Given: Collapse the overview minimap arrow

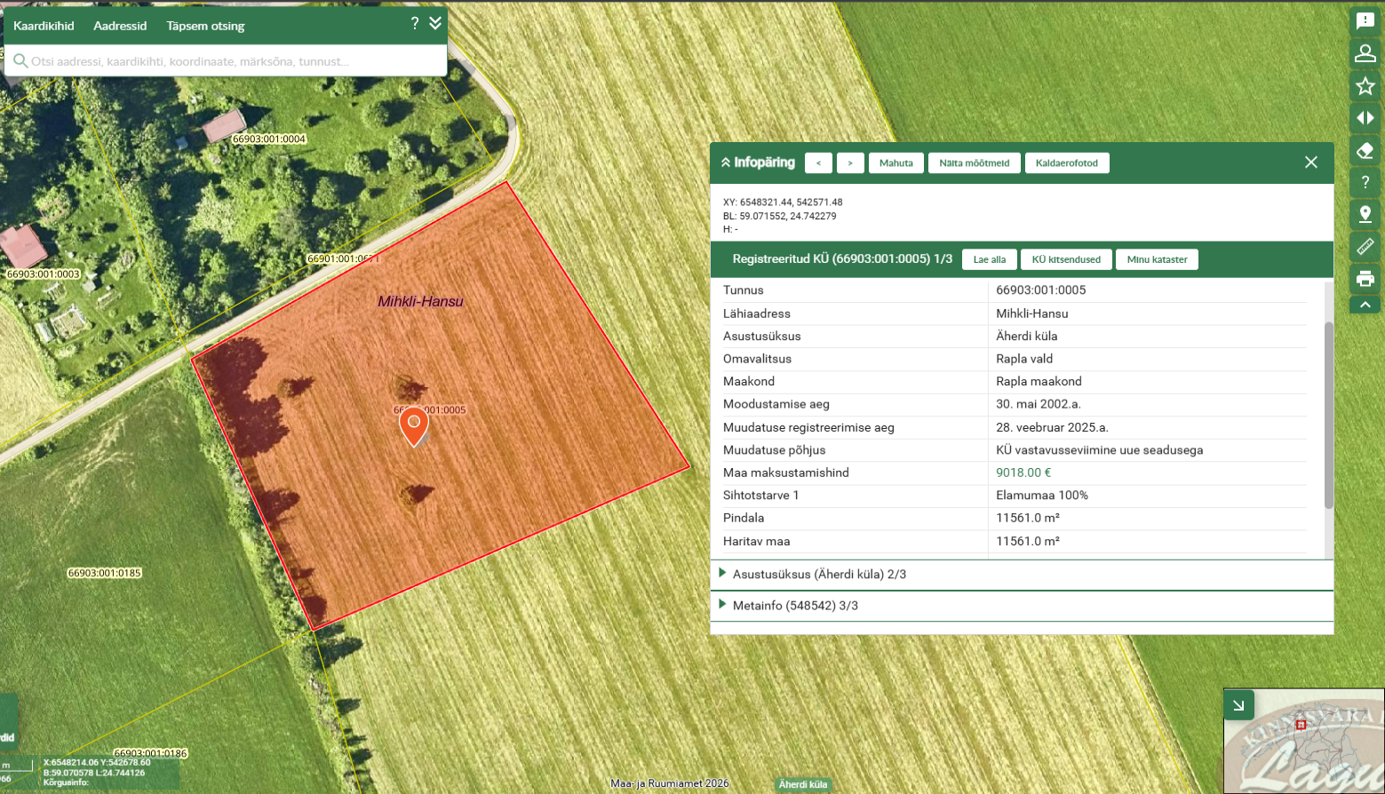Looking at the screenshot, I should 1238,706.
